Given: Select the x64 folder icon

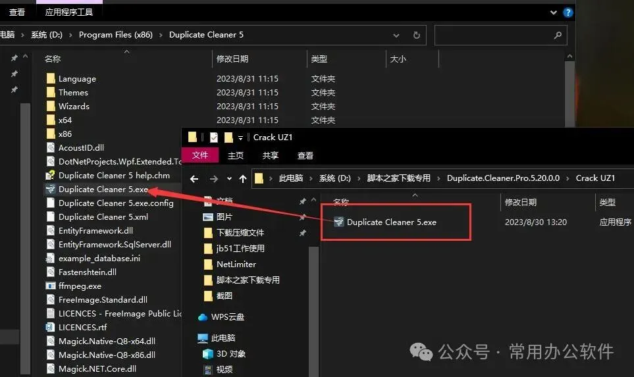Looking at the screenshot, I should click(x=51, y=120).
